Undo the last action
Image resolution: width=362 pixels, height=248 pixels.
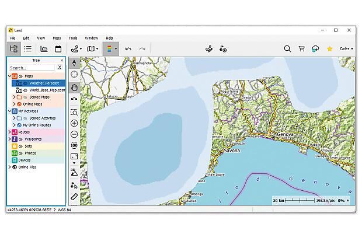pos(128,48)
